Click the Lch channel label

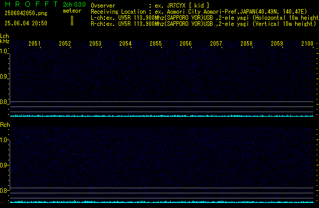[x=5, y=36]
